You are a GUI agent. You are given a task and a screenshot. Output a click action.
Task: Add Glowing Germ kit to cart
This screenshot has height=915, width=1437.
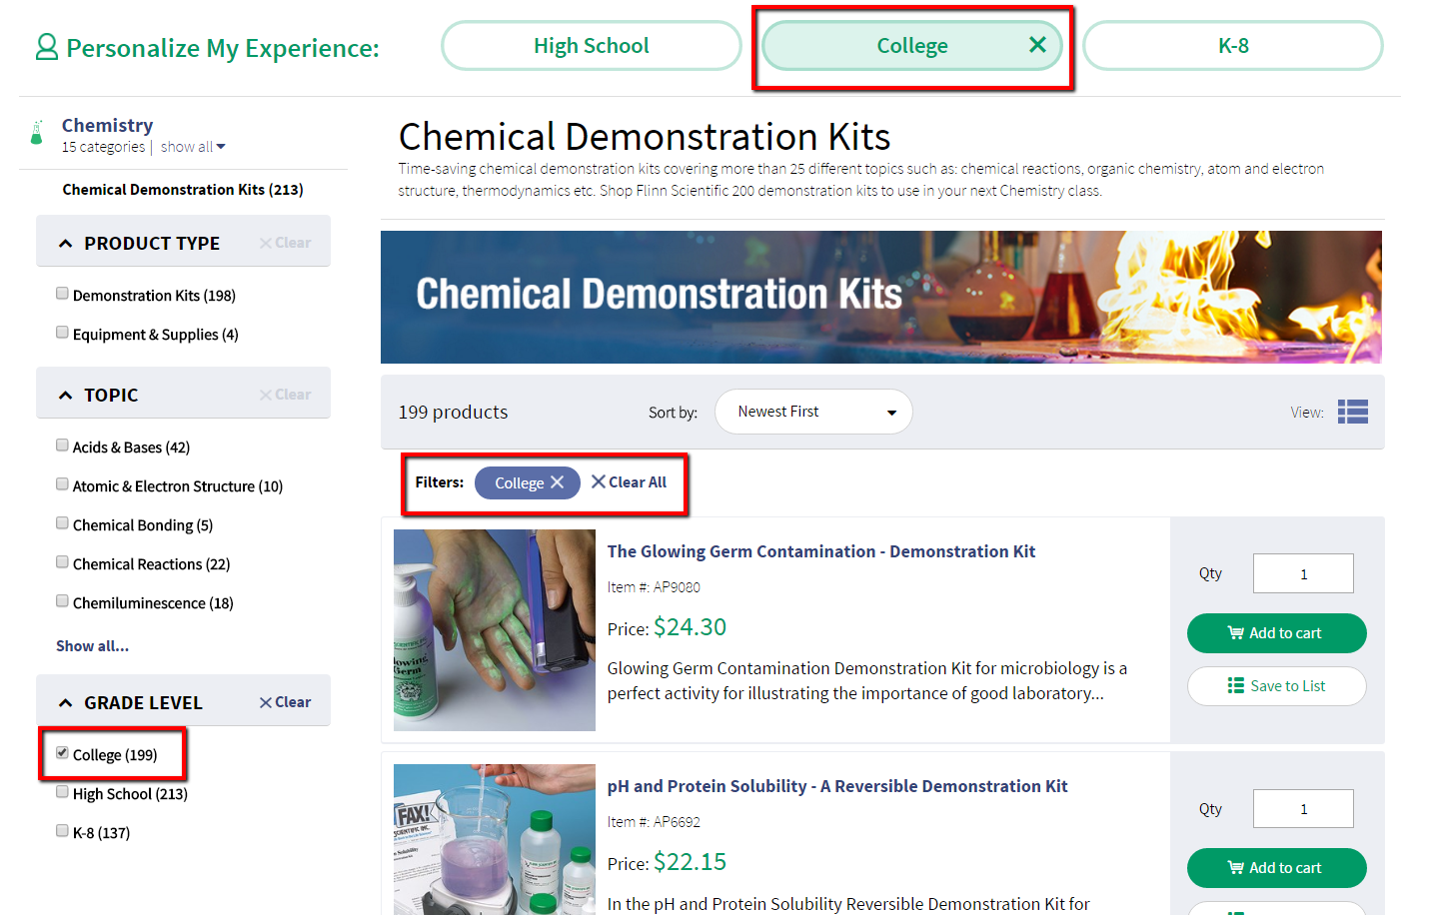(1276, 633)
